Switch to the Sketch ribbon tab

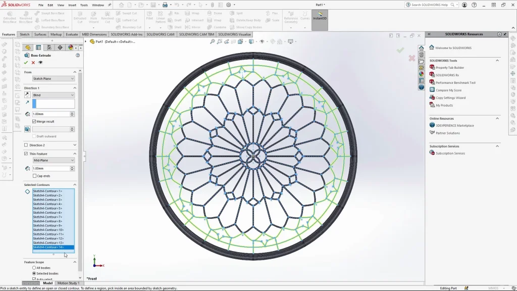click(25, 34)
